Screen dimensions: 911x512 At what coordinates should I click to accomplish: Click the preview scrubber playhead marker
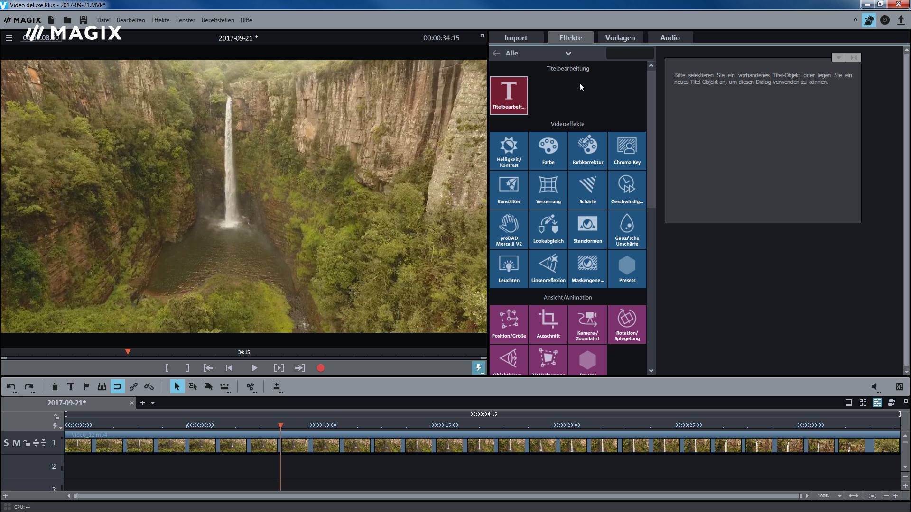point(128,352)
